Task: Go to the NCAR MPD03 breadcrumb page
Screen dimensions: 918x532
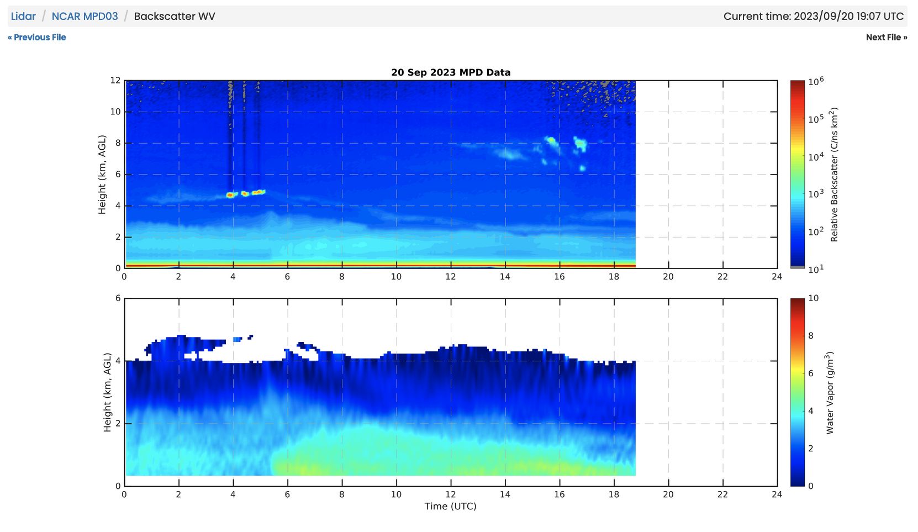Action: tap(85, 16)
